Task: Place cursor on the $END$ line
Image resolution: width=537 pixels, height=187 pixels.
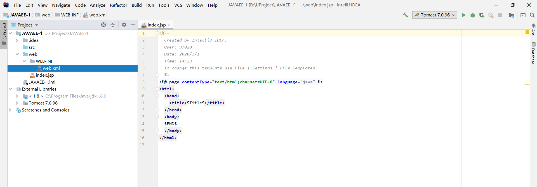Action: [x=170, y=124]
